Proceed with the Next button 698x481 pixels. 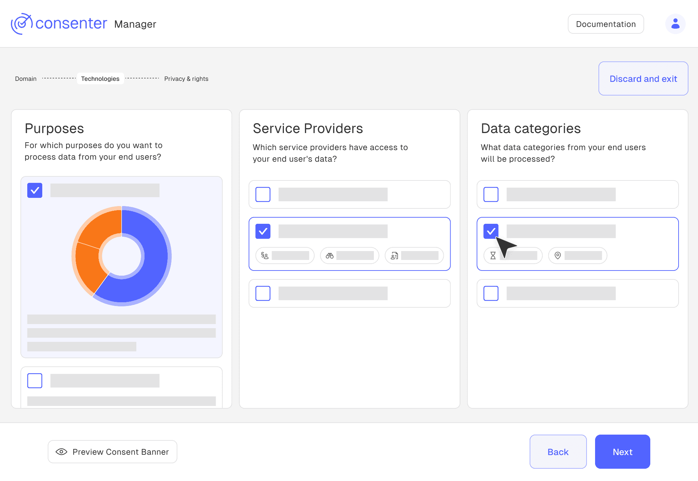click(x=622, y=452)
